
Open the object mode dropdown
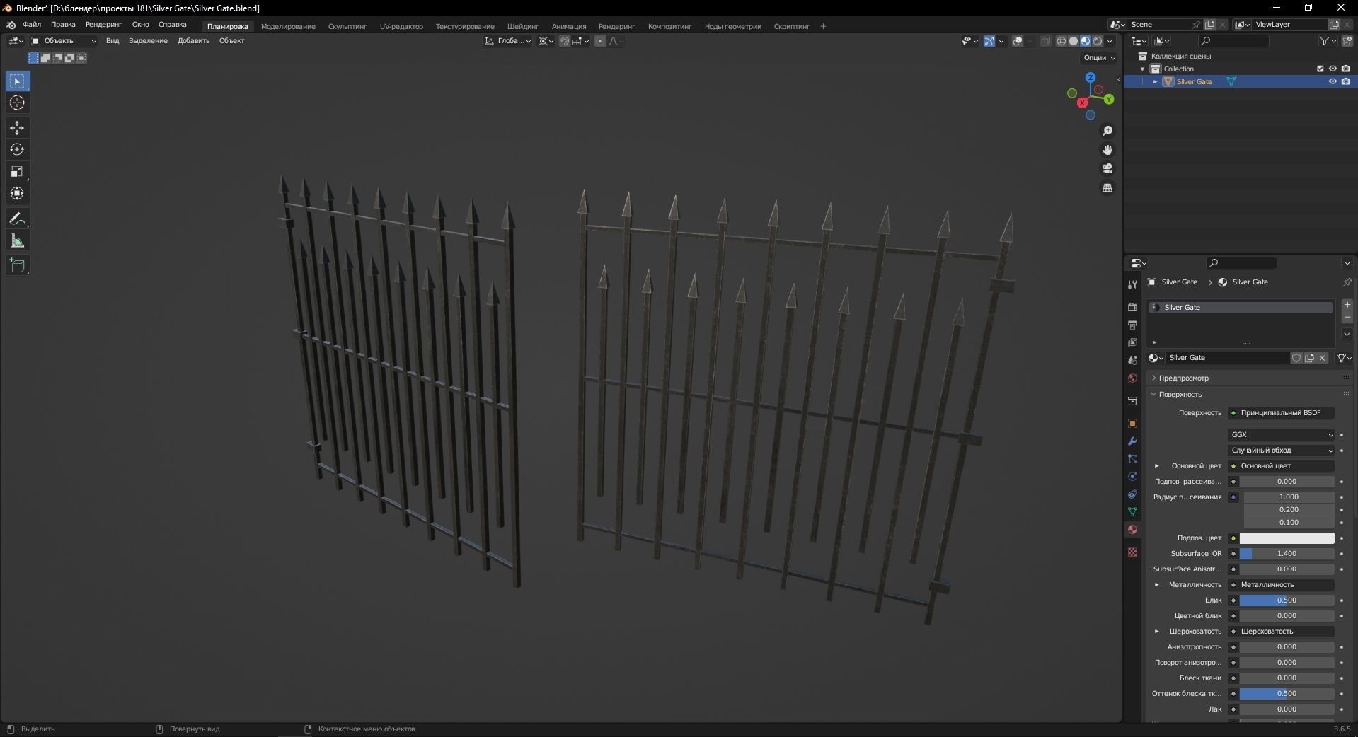tap(64, 41)
